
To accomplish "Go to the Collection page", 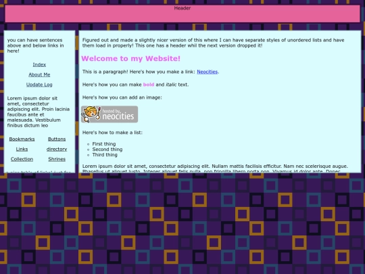I will tap(22, 159).
